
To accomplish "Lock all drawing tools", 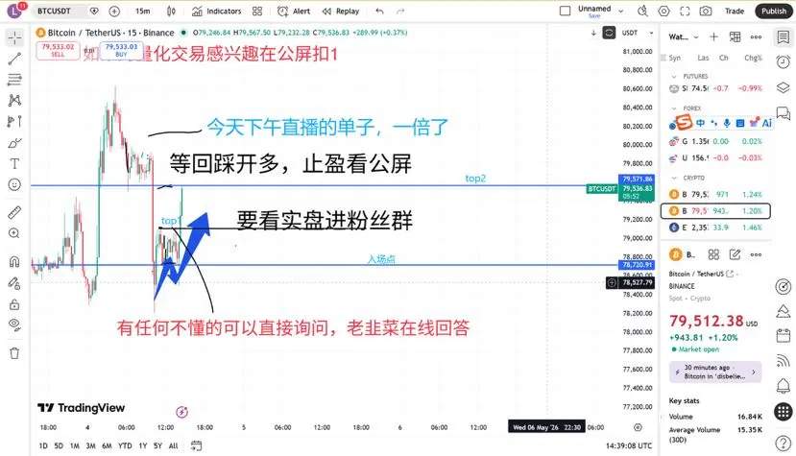I will tap(14, 304).
